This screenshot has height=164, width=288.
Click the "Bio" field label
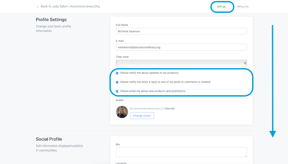tap(118, 144)
